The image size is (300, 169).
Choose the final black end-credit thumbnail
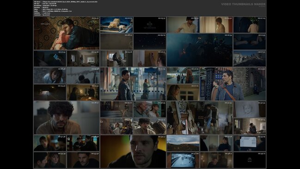click(250, 160)
